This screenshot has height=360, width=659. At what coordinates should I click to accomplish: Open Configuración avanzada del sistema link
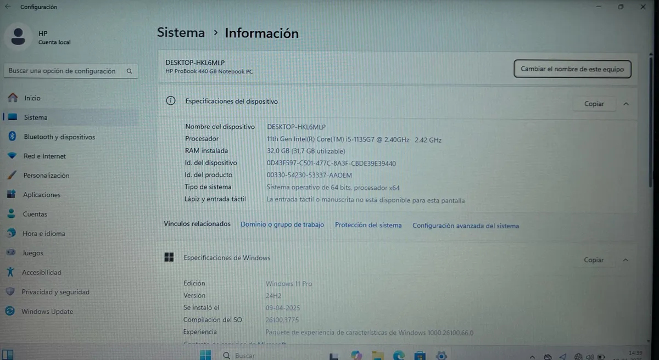tap(466, 226)
